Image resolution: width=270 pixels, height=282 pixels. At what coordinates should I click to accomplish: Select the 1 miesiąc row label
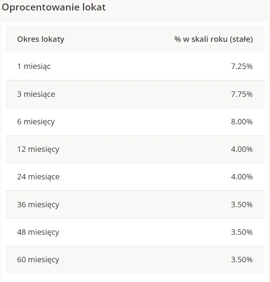(34, 66)
